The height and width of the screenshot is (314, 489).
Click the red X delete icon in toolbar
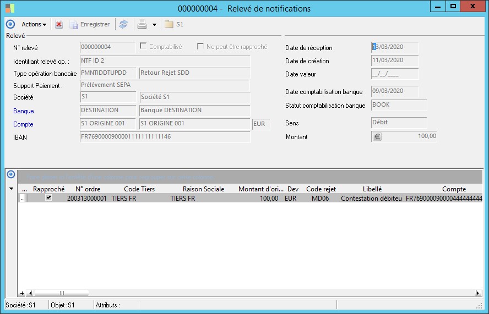click(59, 24)
